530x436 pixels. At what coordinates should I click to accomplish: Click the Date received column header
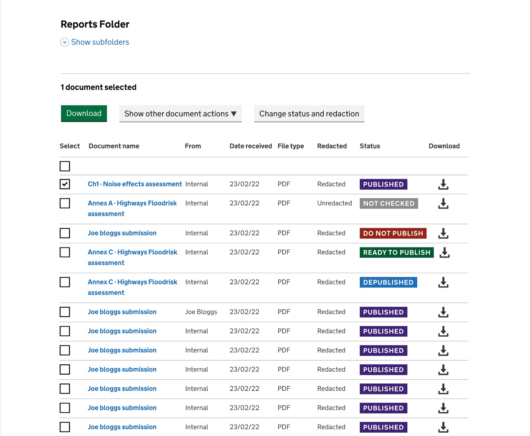point(251,146)
